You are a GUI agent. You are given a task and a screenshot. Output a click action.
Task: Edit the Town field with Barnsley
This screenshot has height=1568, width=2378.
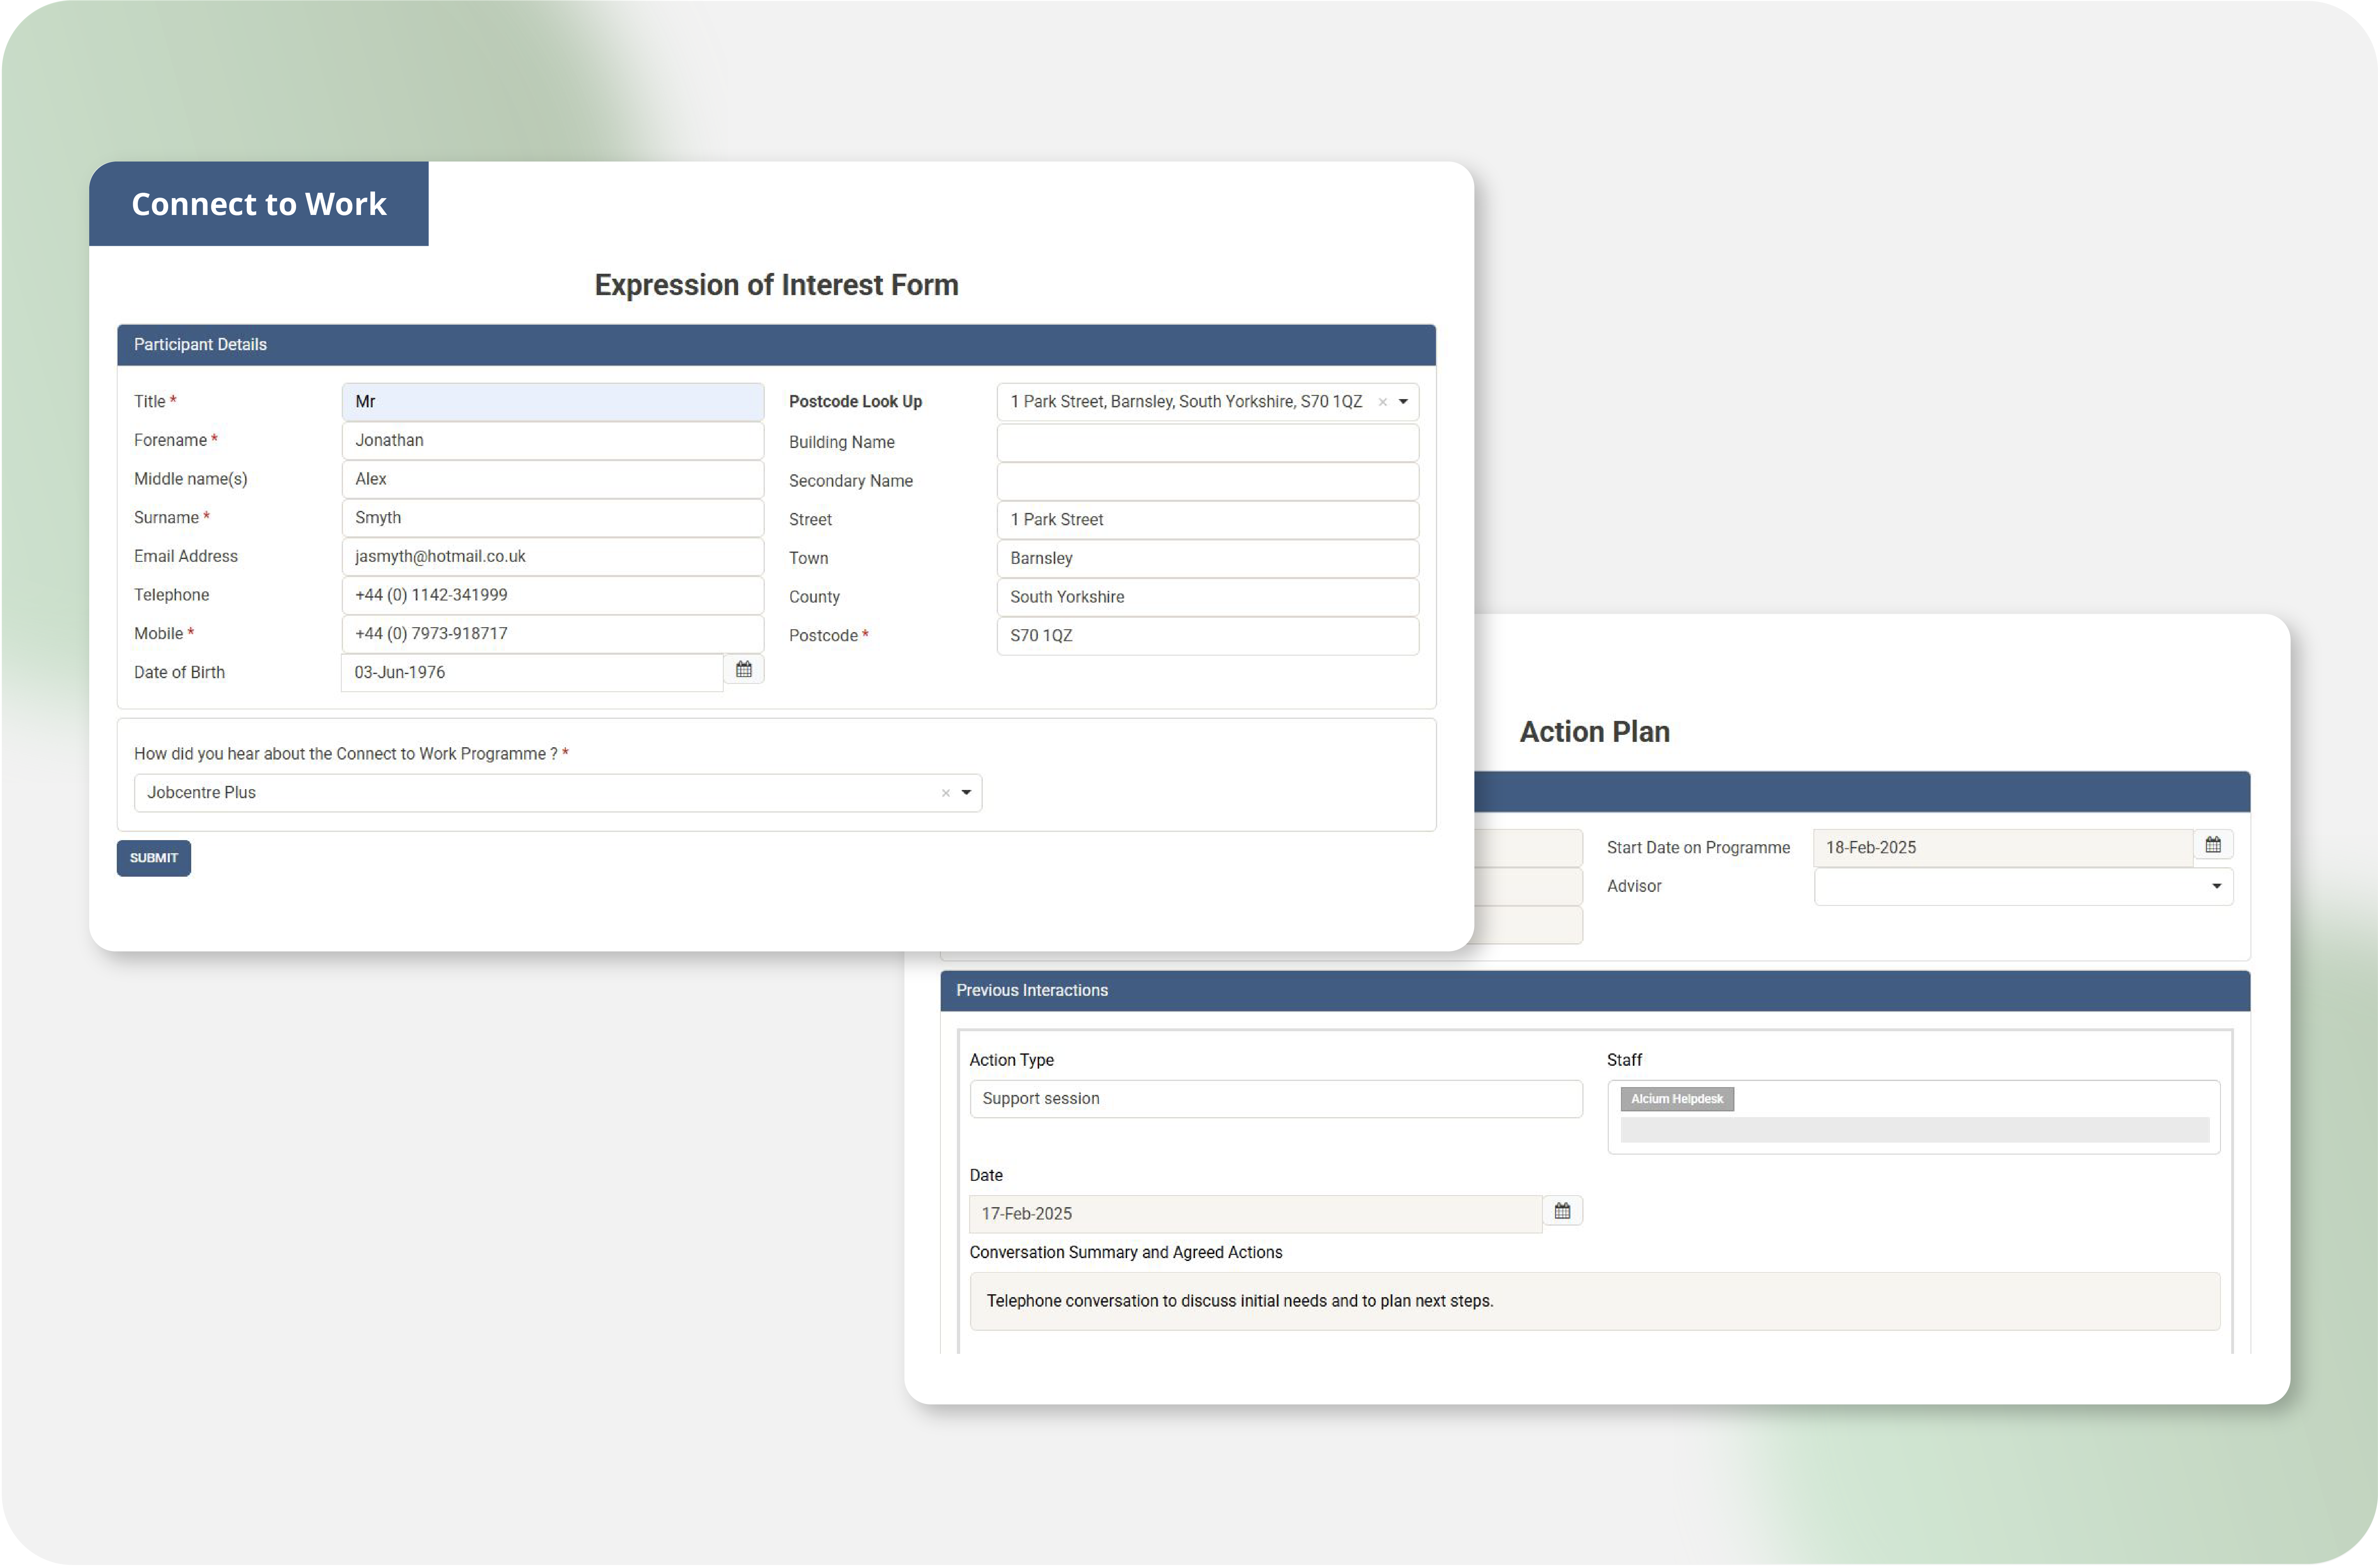pyautogui.click(x=1208, y=559)
